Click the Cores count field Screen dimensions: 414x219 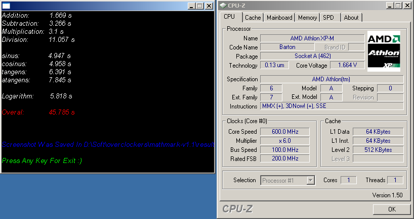point(349,180)
